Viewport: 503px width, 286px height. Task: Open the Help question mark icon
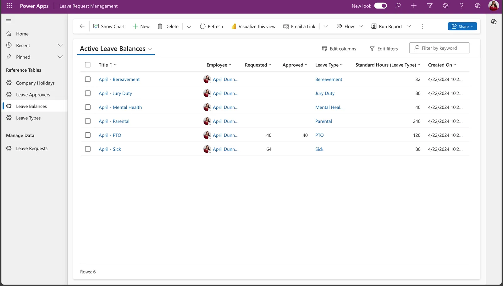click(462, 6)
